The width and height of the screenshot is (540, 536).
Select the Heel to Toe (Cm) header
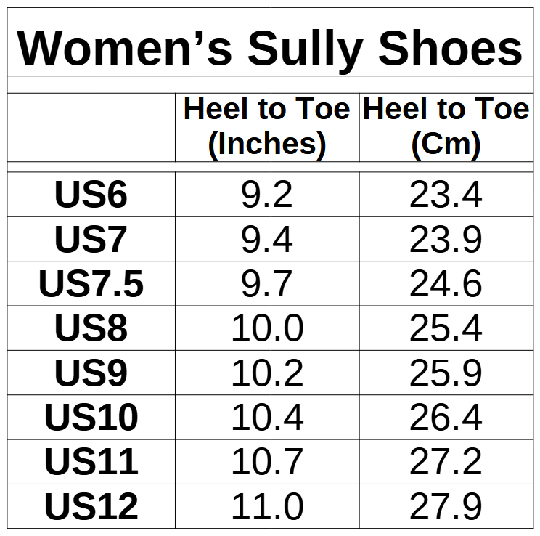click(446, 127)
